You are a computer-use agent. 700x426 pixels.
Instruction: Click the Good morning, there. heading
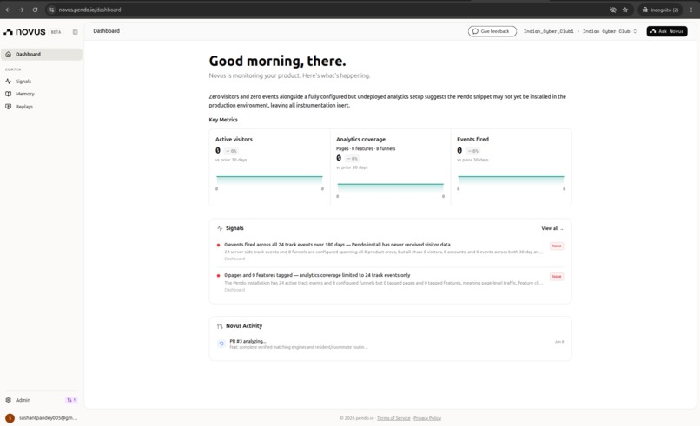coord(277,61)
